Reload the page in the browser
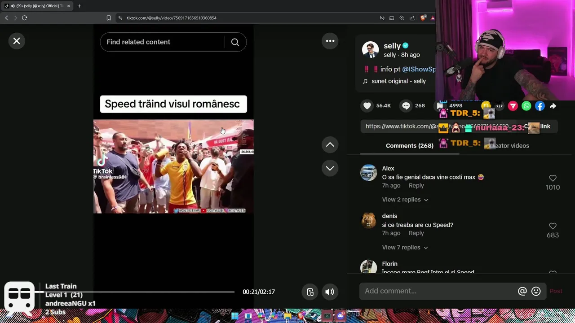The height and width of the screenshot is (323, 575). [24, 18]
